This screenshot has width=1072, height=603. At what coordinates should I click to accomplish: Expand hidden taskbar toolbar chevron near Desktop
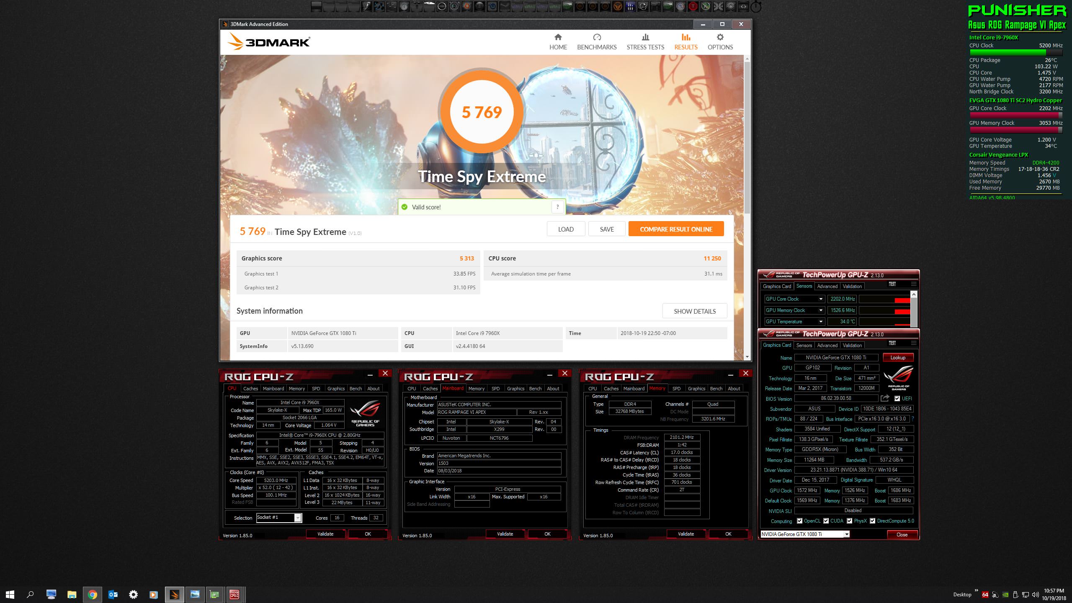[x=977, y=591]
